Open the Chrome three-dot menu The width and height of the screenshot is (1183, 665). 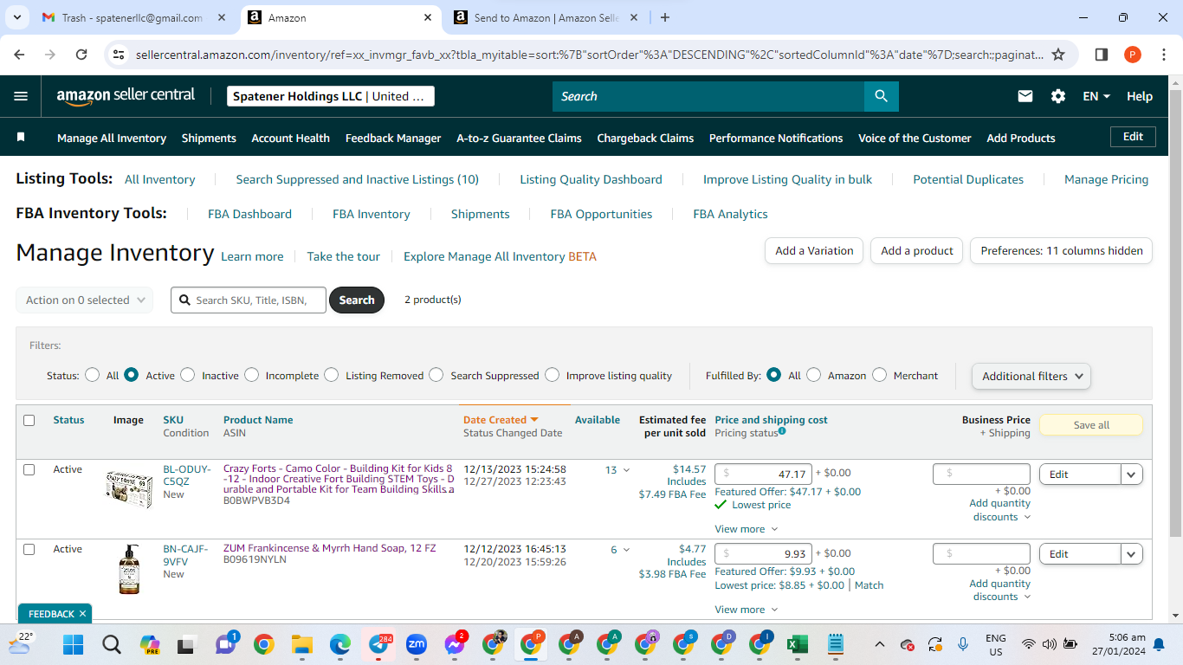coord(1164,55)
